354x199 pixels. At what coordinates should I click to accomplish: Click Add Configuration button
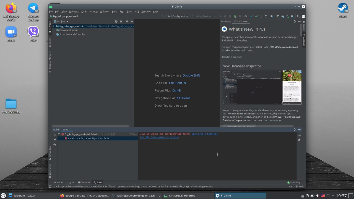pos(179,16)
